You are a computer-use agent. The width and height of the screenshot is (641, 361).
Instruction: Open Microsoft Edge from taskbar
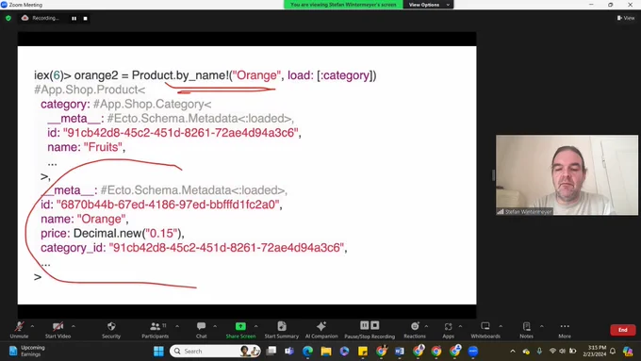[307, 352]
